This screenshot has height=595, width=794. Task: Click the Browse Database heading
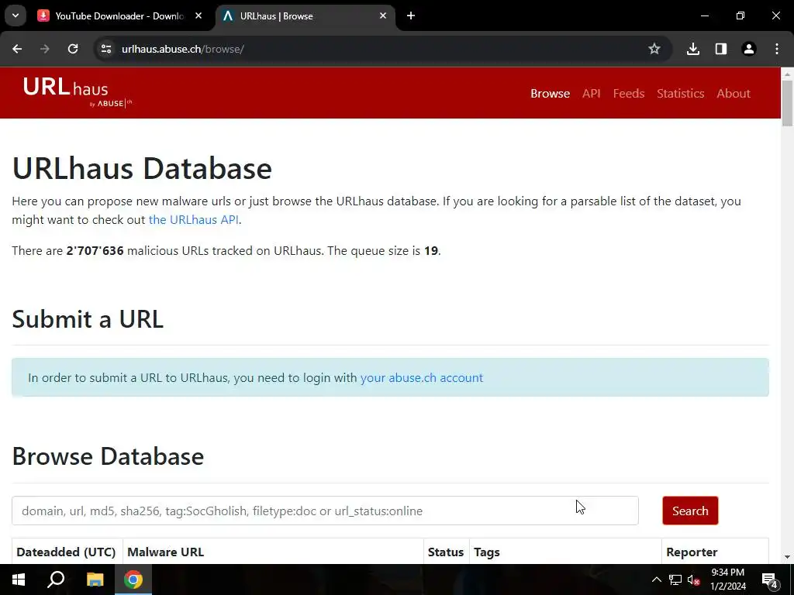pyautogui.click(x=108, y=456)
